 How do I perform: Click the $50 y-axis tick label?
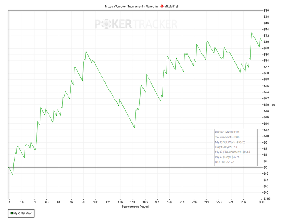click(266, 11)
